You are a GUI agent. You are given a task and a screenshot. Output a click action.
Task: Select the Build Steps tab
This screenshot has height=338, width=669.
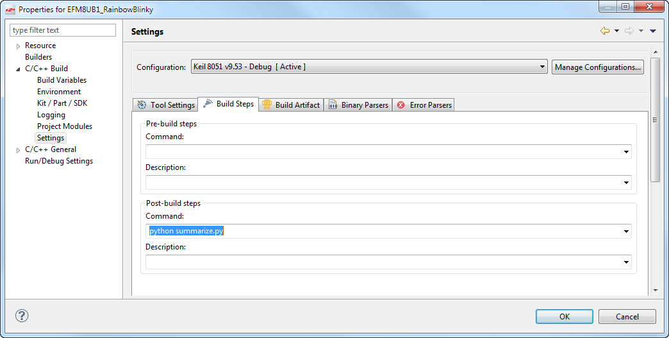228,104
